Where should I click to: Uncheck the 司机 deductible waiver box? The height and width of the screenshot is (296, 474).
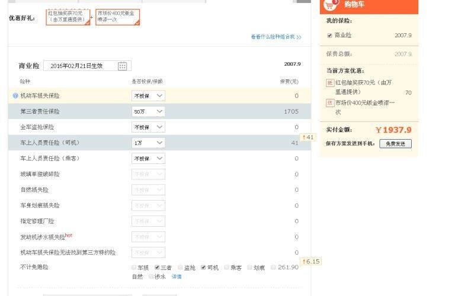[x=203, y=268]
